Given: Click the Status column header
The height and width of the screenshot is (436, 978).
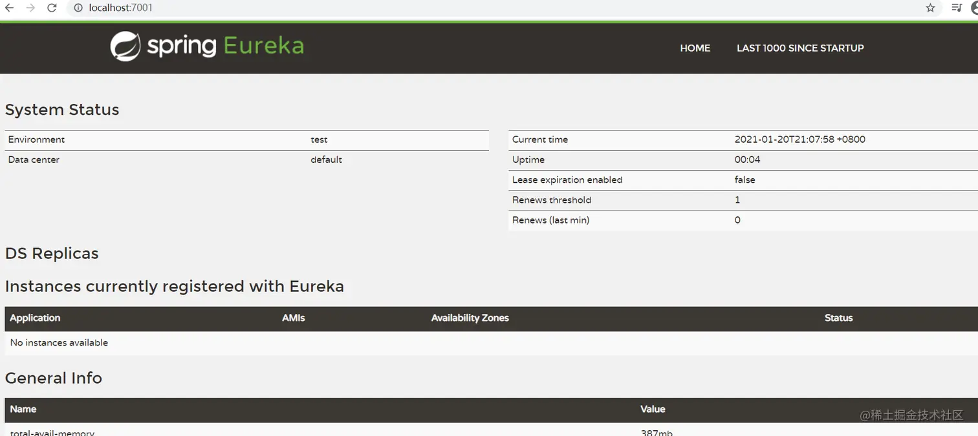Looking at the screenshot, I should (839, 318).
